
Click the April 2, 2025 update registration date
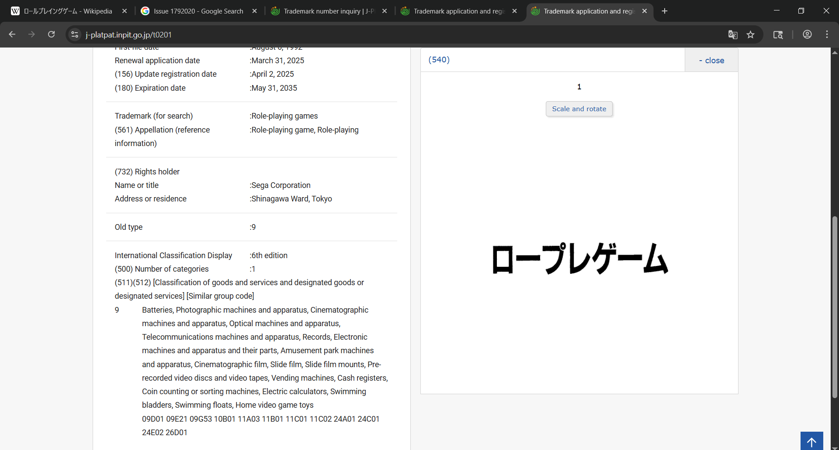273,74
